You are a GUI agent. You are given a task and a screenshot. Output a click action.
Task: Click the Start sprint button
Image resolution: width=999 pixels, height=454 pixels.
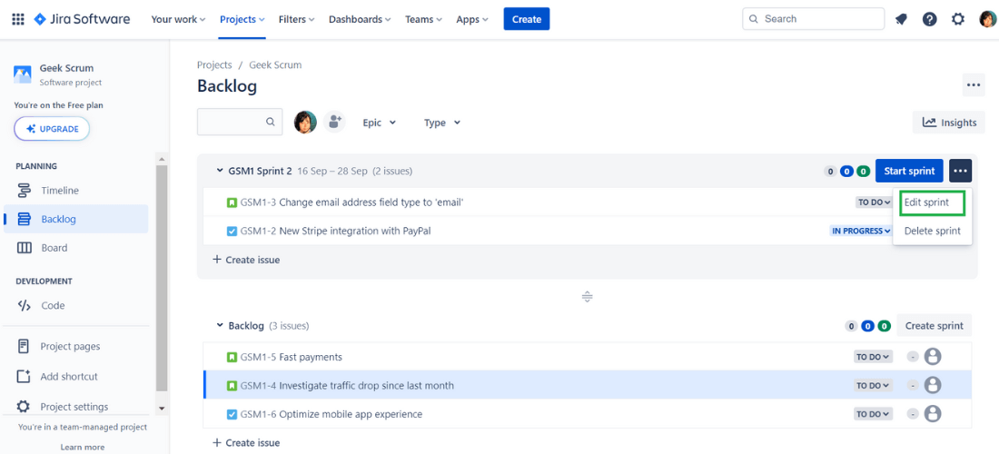coord(908,171)
